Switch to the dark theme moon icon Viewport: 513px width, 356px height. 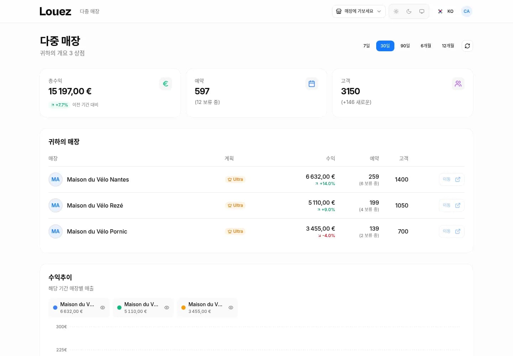409,11
